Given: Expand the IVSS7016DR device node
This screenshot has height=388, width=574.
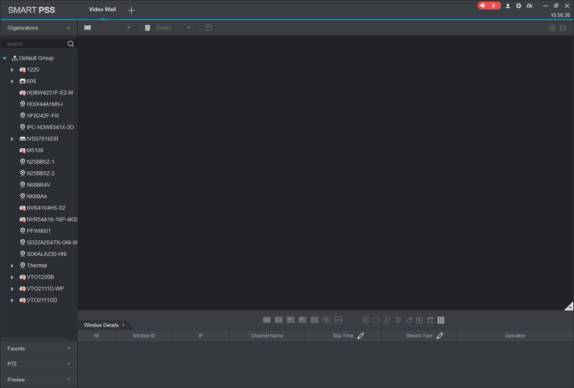Looking at the screenshot, I should click(12, 139).
